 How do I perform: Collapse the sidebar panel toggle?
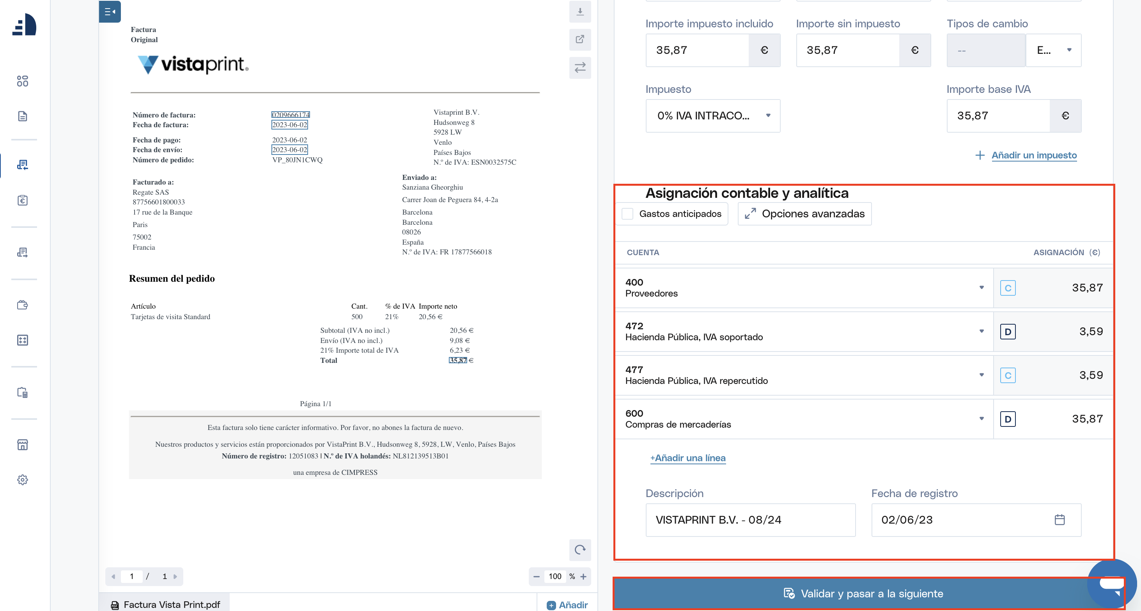pos(110,12)
